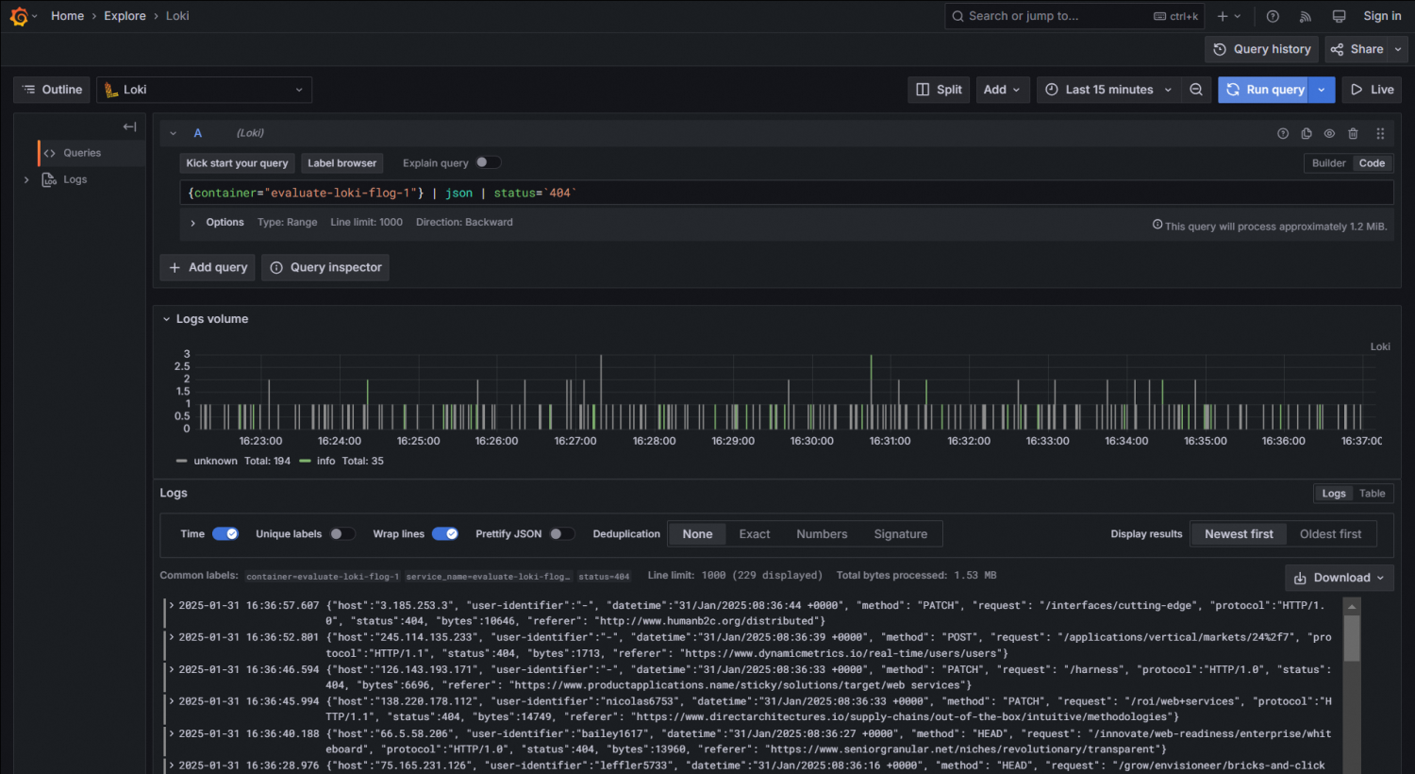Viewport: 1415px width, 774px height.
Task: Open the news feed RSS icon
Action: point(1305,15)
